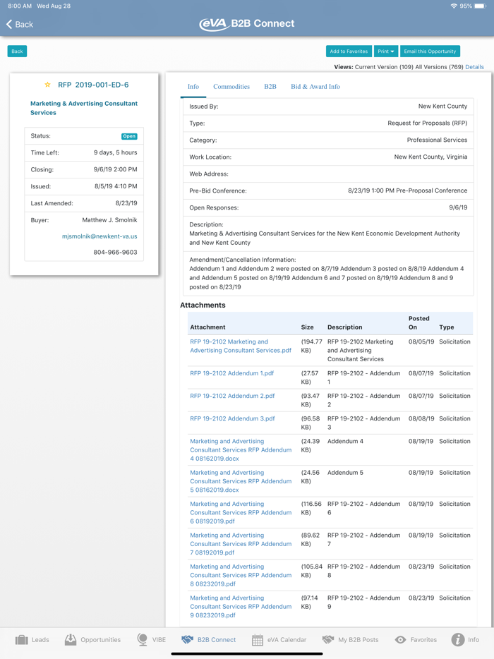Screen dimensions: 494x659
Task: Click Request for Proposals (RFP) type value
Action: coord(427,123)
